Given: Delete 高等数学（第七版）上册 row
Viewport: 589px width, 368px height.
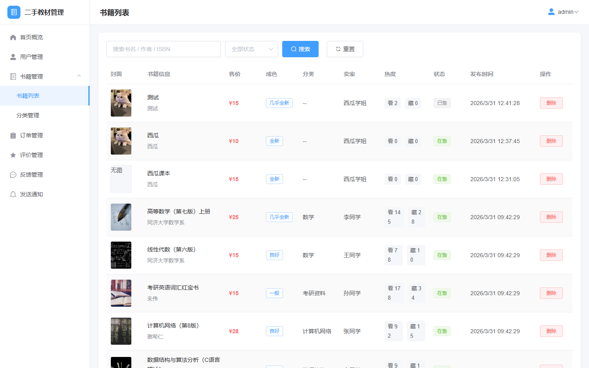Looking at the screenshot, I should click(x=551, y=217).
